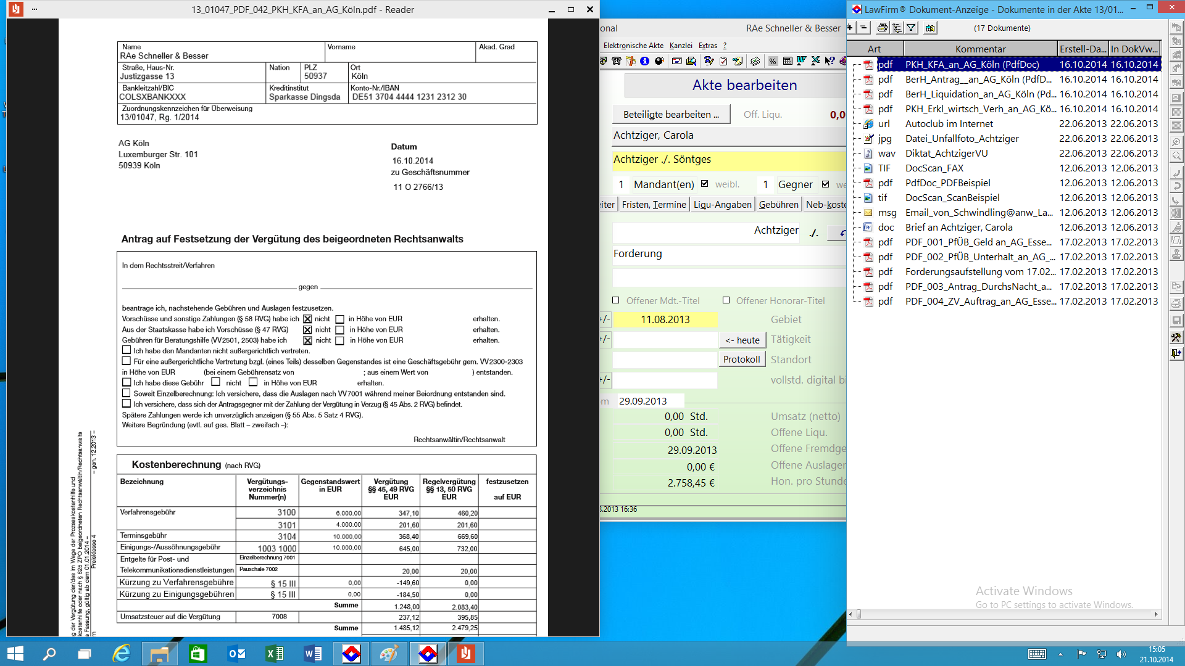Open the Kanzlei menu
Viewport: 1185px width, 666px height.
[681, 46]
